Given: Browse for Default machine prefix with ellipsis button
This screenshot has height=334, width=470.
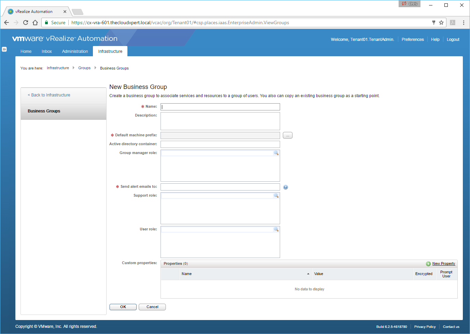Looking at the screenshot, I should tap(288, 135).
